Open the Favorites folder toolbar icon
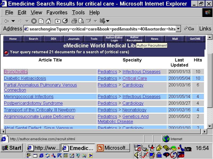Image resolution: width=213 pixels, height=159 pixels. pos(58,21)
